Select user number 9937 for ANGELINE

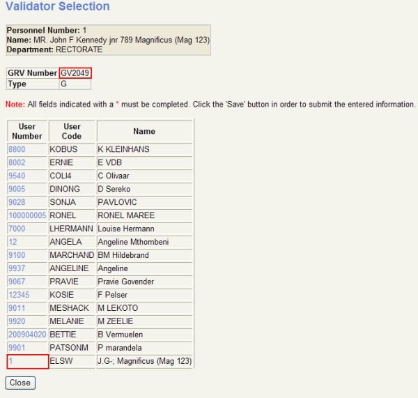pos(17,268)
